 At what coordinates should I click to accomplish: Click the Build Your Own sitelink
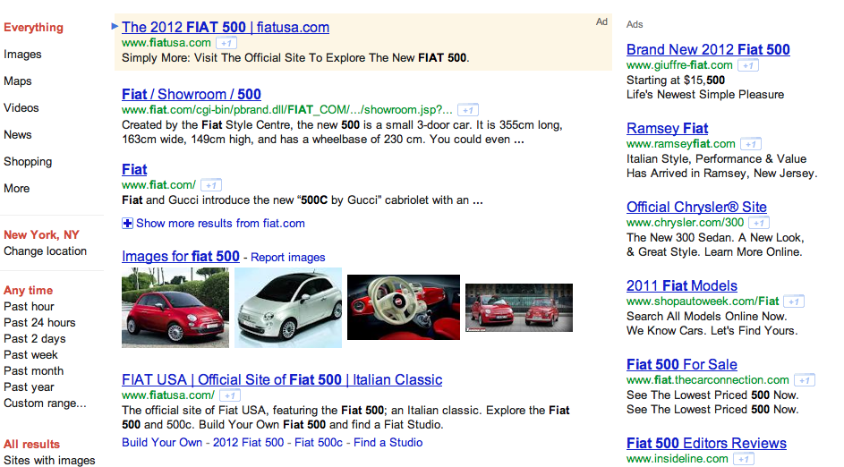click(162, 443)
